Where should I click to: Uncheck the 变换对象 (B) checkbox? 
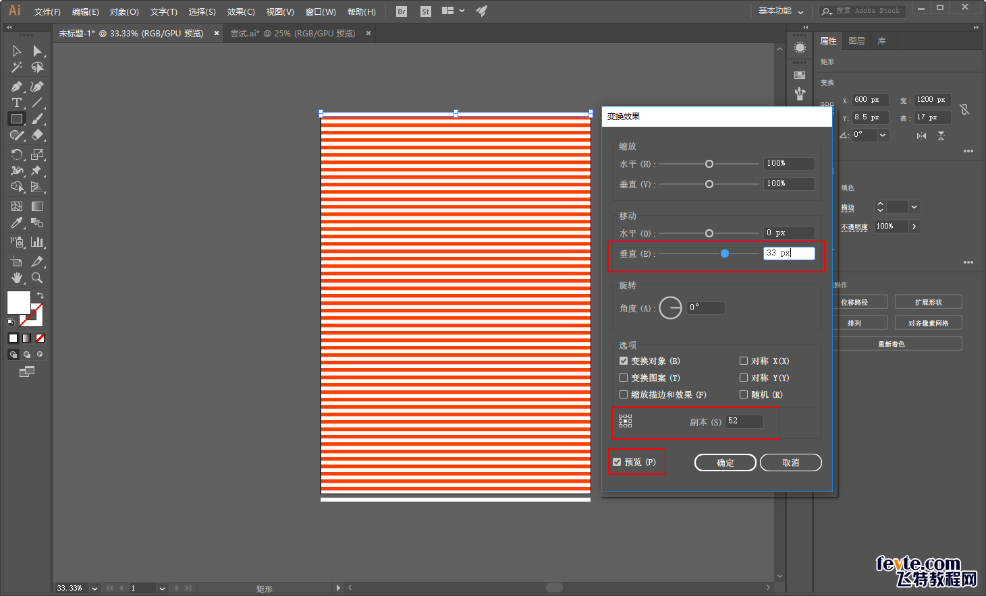coord(624,361)
